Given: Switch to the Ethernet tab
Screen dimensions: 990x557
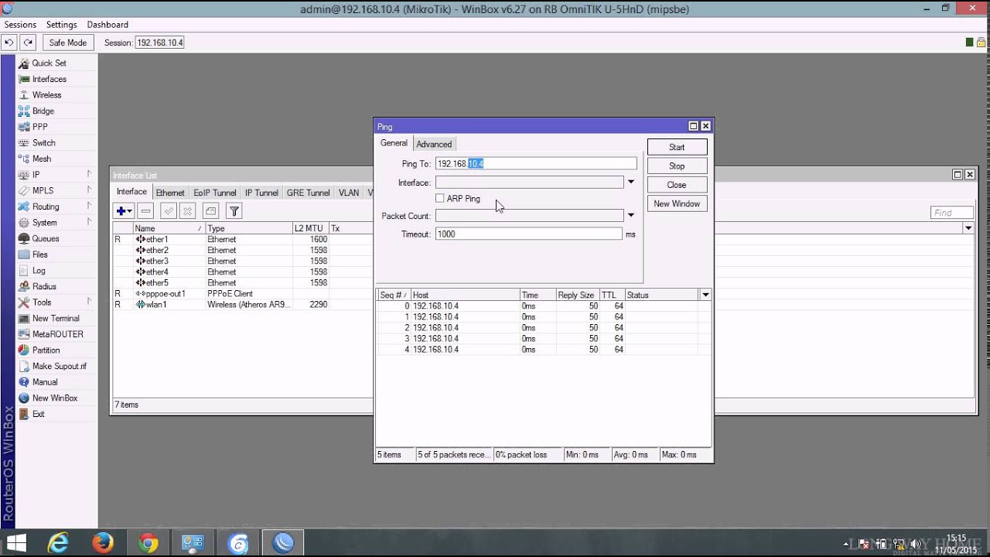Looking at the screenshot, I should [x=170, y=193].
